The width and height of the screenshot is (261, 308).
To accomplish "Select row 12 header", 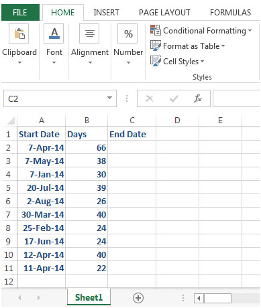I will click(x=9, y=282).
